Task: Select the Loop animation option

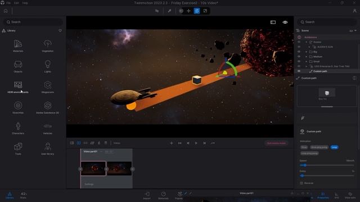Action: (x=334, y=147)
